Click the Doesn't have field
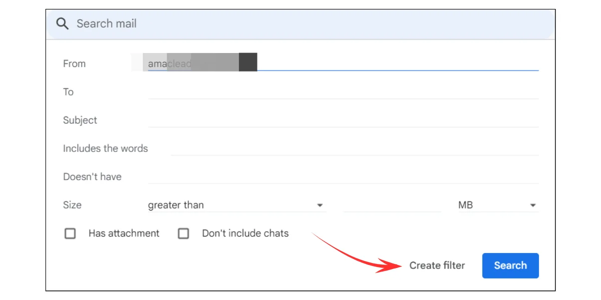The width and height of the screenshot is (601, 300). 343,176
